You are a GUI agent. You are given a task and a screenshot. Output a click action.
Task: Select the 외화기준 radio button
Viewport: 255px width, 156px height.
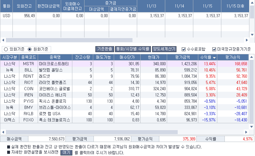(x=6, y=49)
